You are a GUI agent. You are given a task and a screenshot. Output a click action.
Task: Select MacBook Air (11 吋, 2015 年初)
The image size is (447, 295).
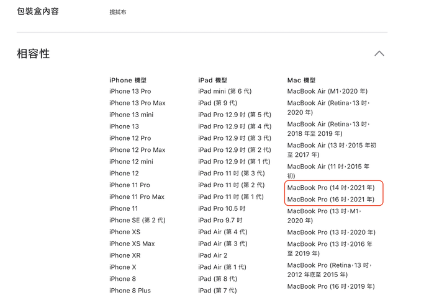pyautogui.click(x=328, y=171)
